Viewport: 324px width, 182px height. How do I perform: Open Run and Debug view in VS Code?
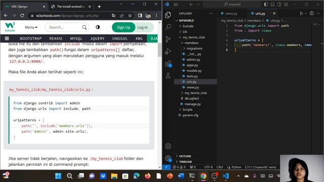(168, 52)
